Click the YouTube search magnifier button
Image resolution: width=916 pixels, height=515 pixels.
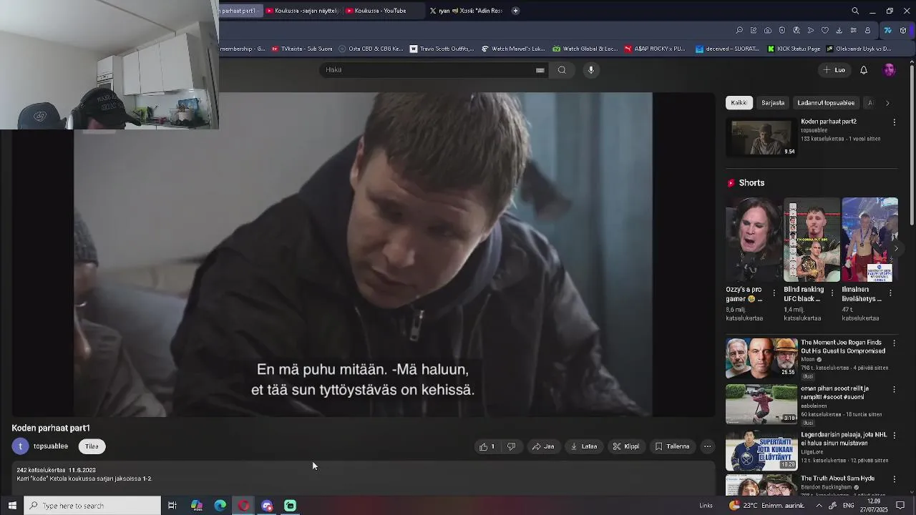tap(562, 70)
